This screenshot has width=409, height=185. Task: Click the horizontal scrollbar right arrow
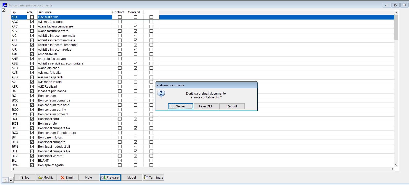[x=392, y=169]
